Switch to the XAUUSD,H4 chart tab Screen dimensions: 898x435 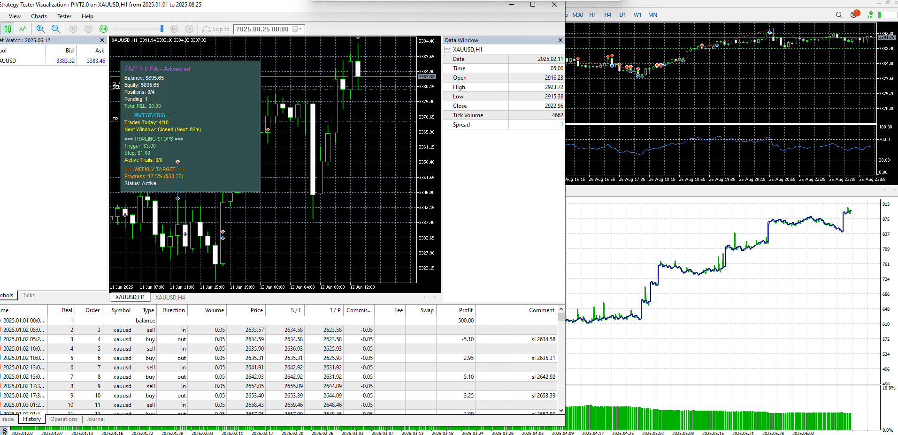point(170,297)
